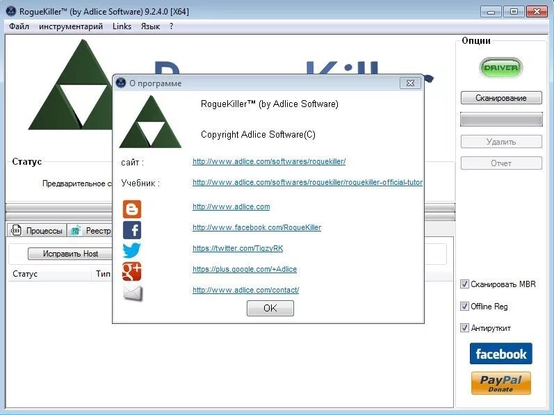Click the large RogueKiller logo in main window
Viewport: 554px width, 415px height.
(x=71, y=85)
